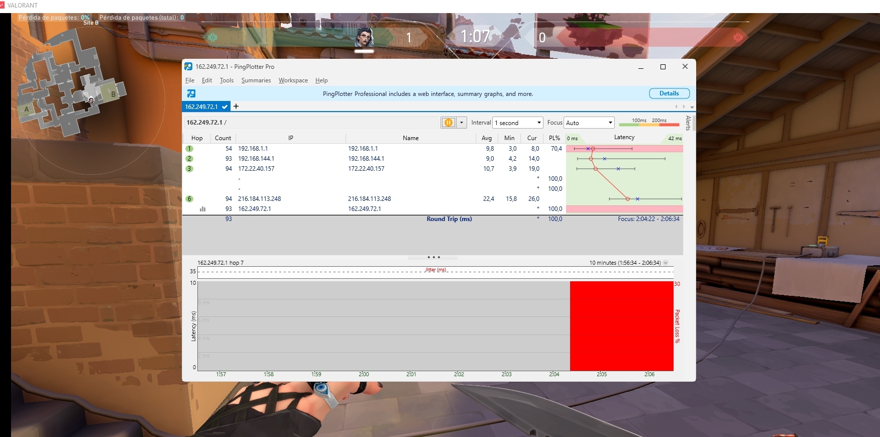Click the bar graph icon on hop 162.249.72.1

(x=203, y=209)
